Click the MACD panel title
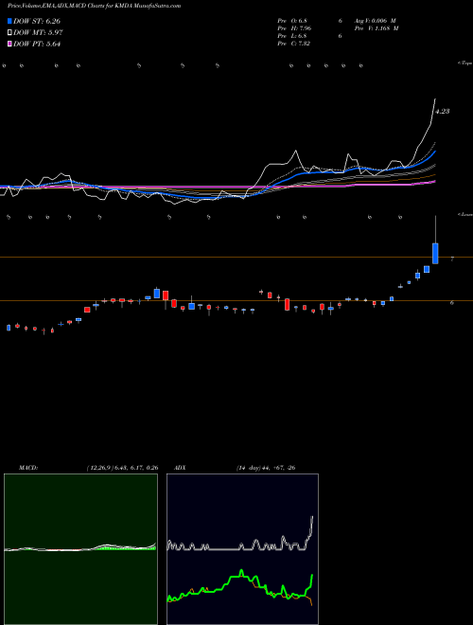The width and height of the screenshot is (473, 625). pyautogui.click(x=28, y=468)
